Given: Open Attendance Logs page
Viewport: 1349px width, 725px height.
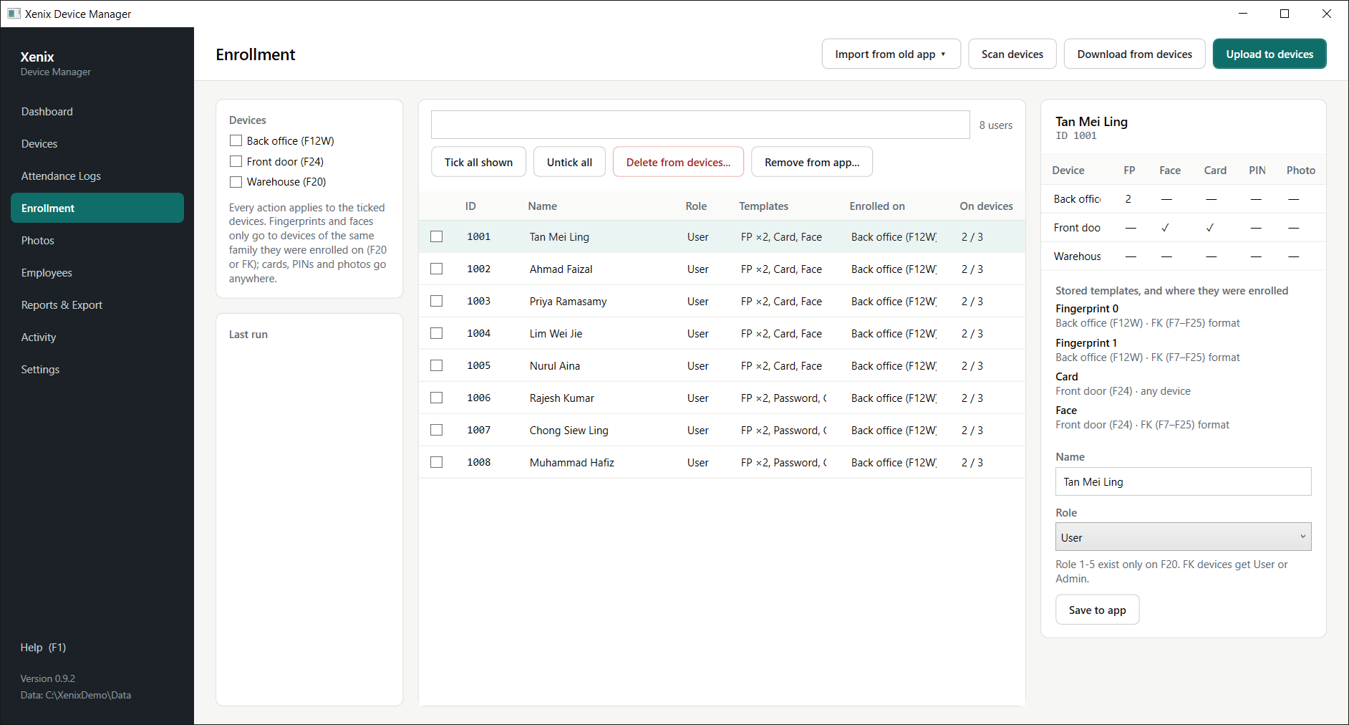Looking at the screenshot, I should (97, 176).
